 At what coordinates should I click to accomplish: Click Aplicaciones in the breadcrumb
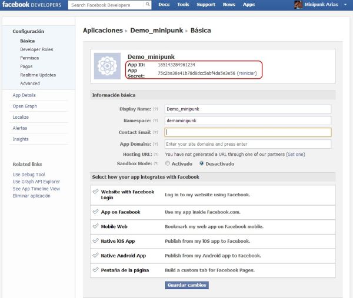tap(103, 31)
